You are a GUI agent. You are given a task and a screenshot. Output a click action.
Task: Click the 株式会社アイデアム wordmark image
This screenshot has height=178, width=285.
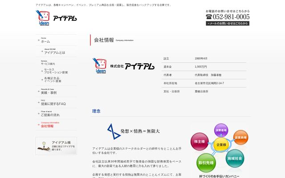coord(132,66)
